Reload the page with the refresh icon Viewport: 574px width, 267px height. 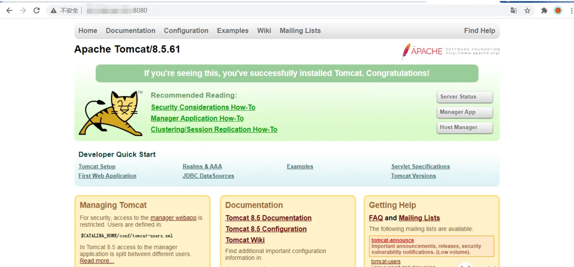point(36,11)
